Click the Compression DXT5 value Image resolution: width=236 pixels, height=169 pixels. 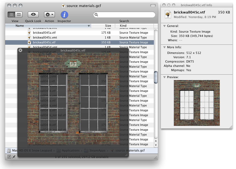(190, 61)
